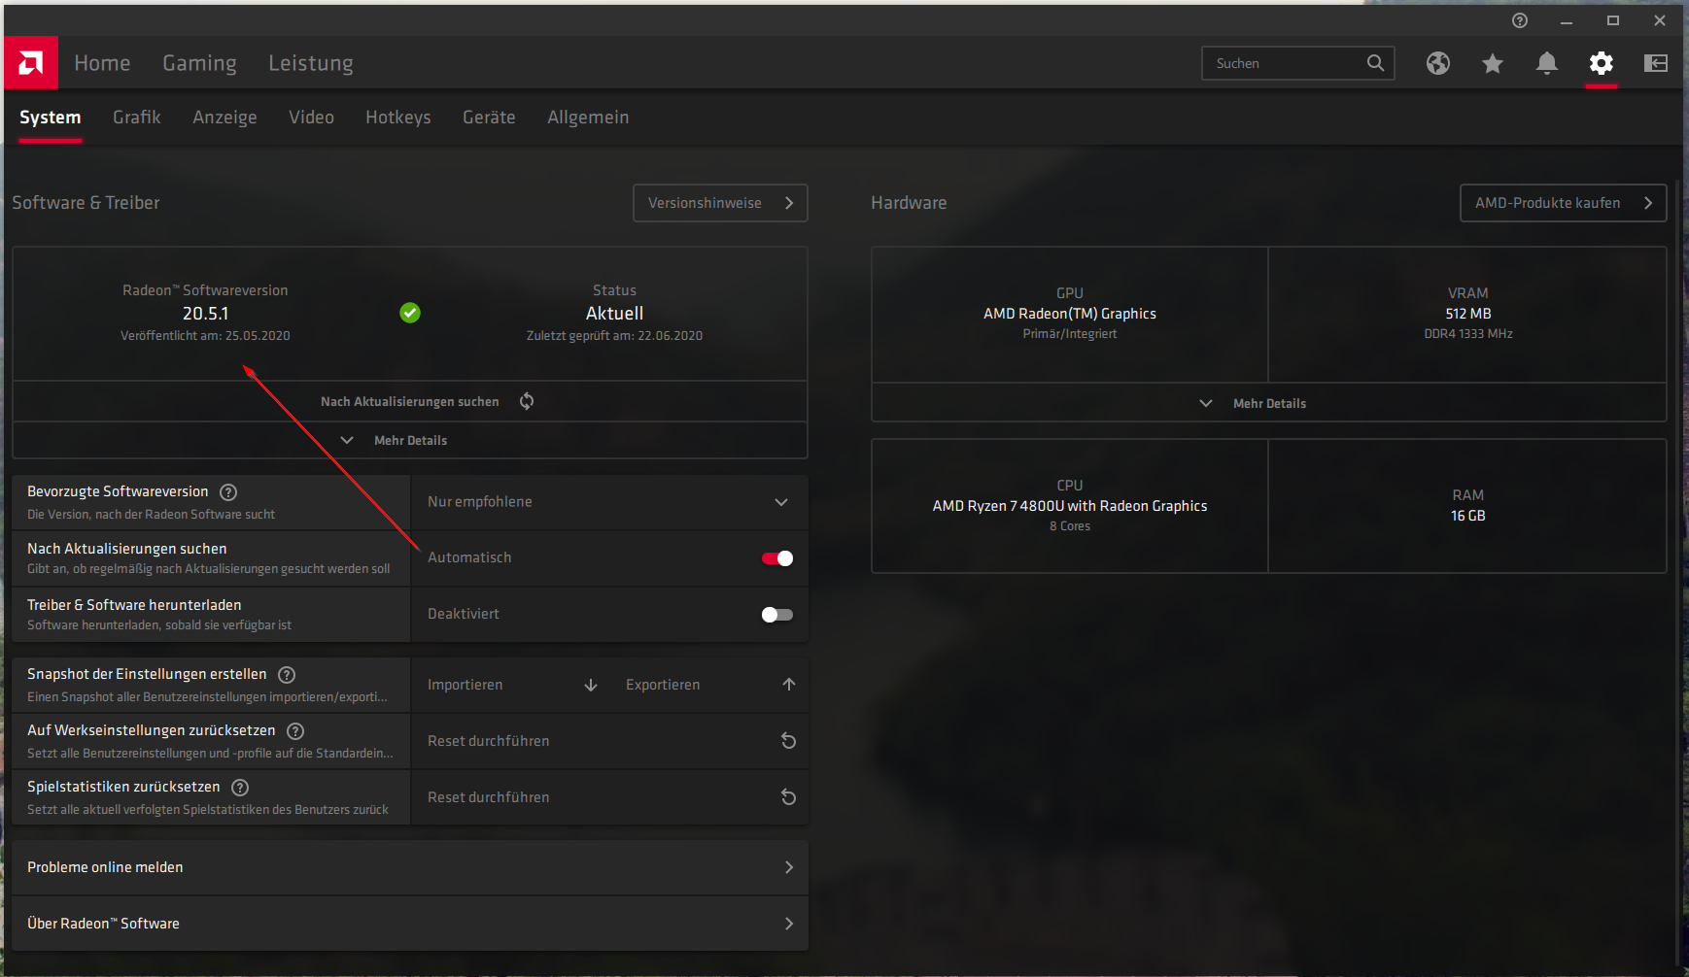Switch to Allgemein settings tab
Viewport: 1689px width, 977px height.
coord(588,118)
